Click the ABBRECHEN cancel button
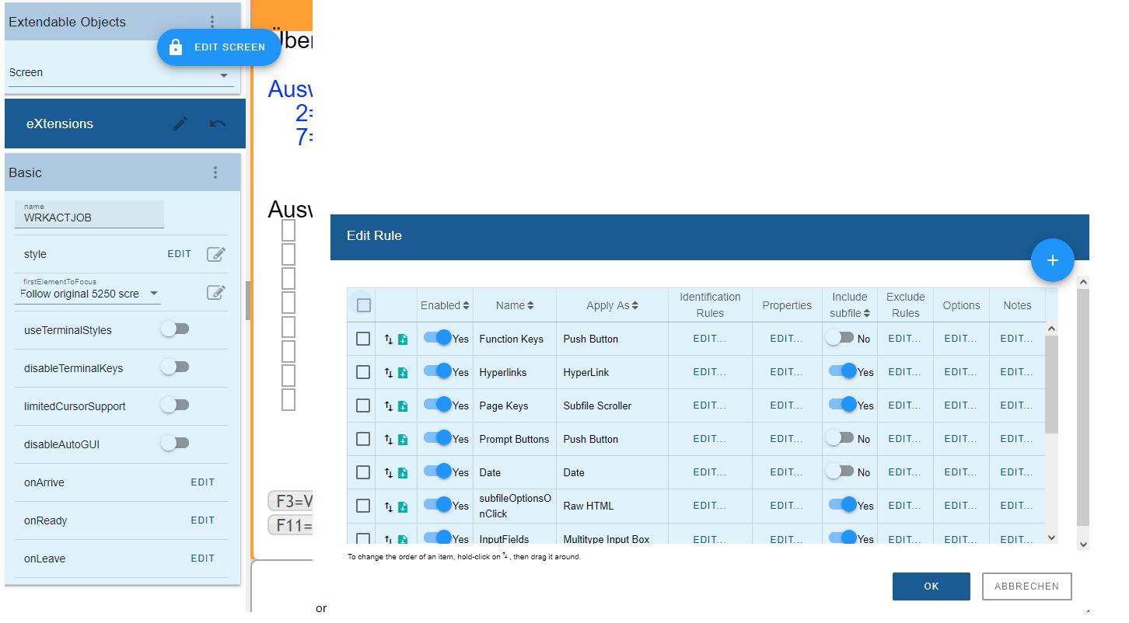This screenshot has width=1129, height=623. click(x=1026, y=586)
